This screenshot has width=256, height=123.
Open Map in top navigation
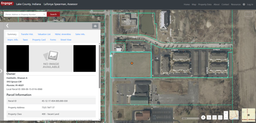pos(194,4)
